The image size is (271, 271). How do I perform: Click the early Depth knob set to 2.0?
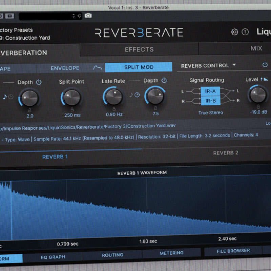pos(29,98)
